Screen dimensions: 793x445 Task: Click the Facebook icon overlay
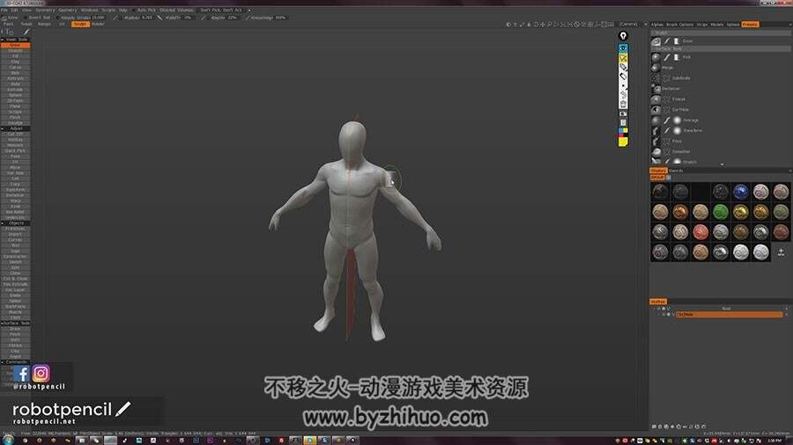[21, 374]
